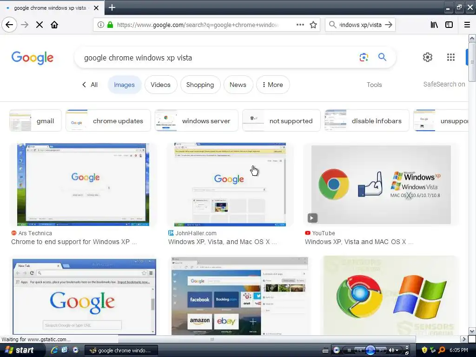Open the Shopping tab
This screenshot has width=476, height=357.
(200, 85)
